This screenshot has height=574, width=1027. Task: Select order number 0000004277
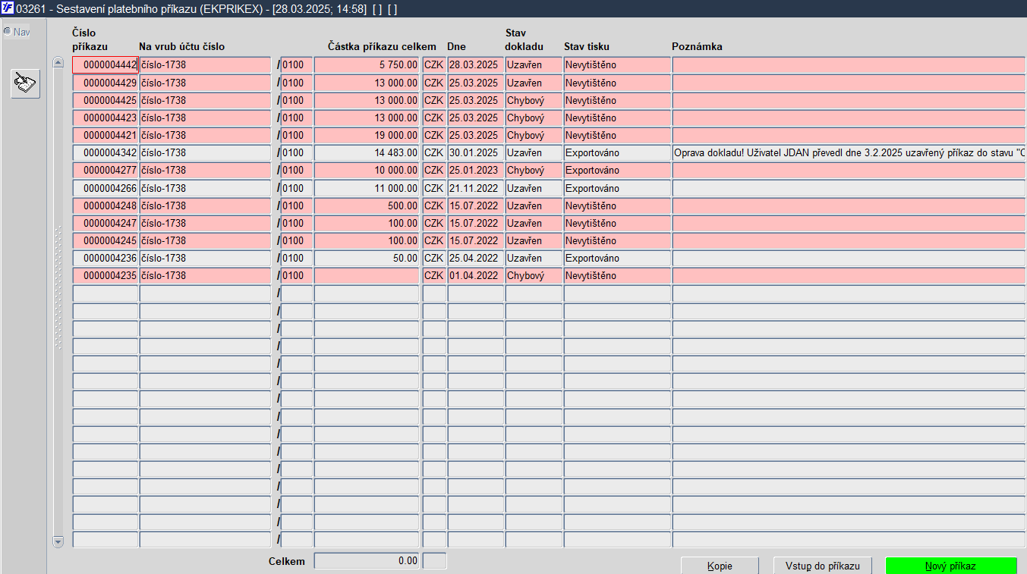click(106, 171)
